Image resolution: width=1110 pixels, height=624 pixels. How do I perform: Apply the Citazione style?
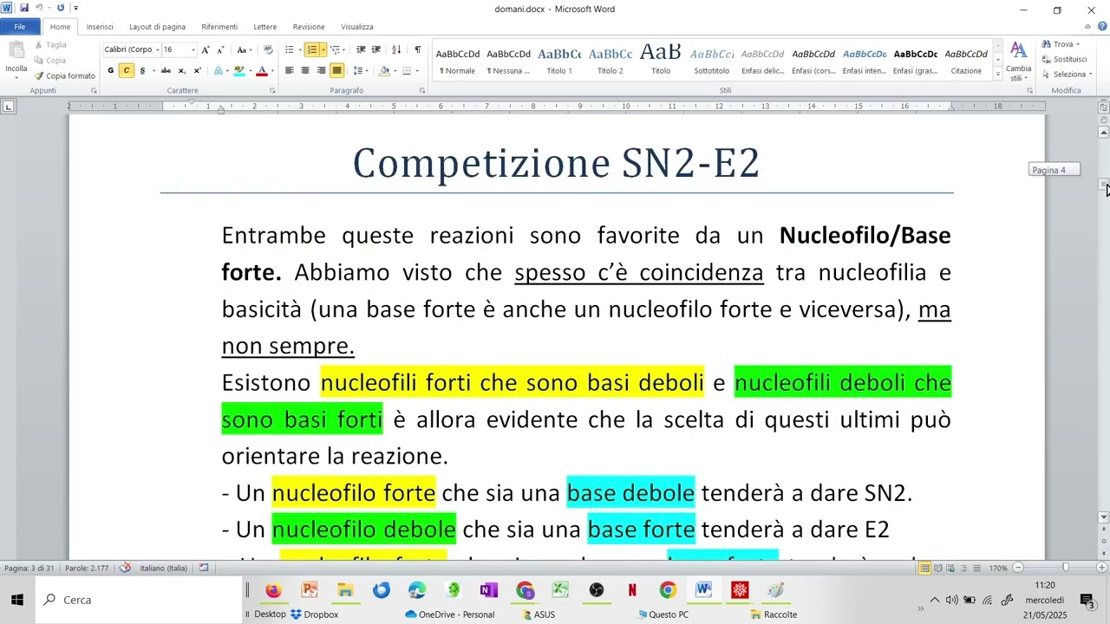pos(966,60)
